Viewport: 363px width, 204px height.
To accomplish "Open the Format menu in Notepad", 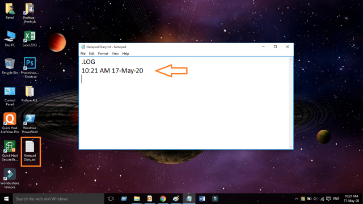I will (x=103, y=54).
